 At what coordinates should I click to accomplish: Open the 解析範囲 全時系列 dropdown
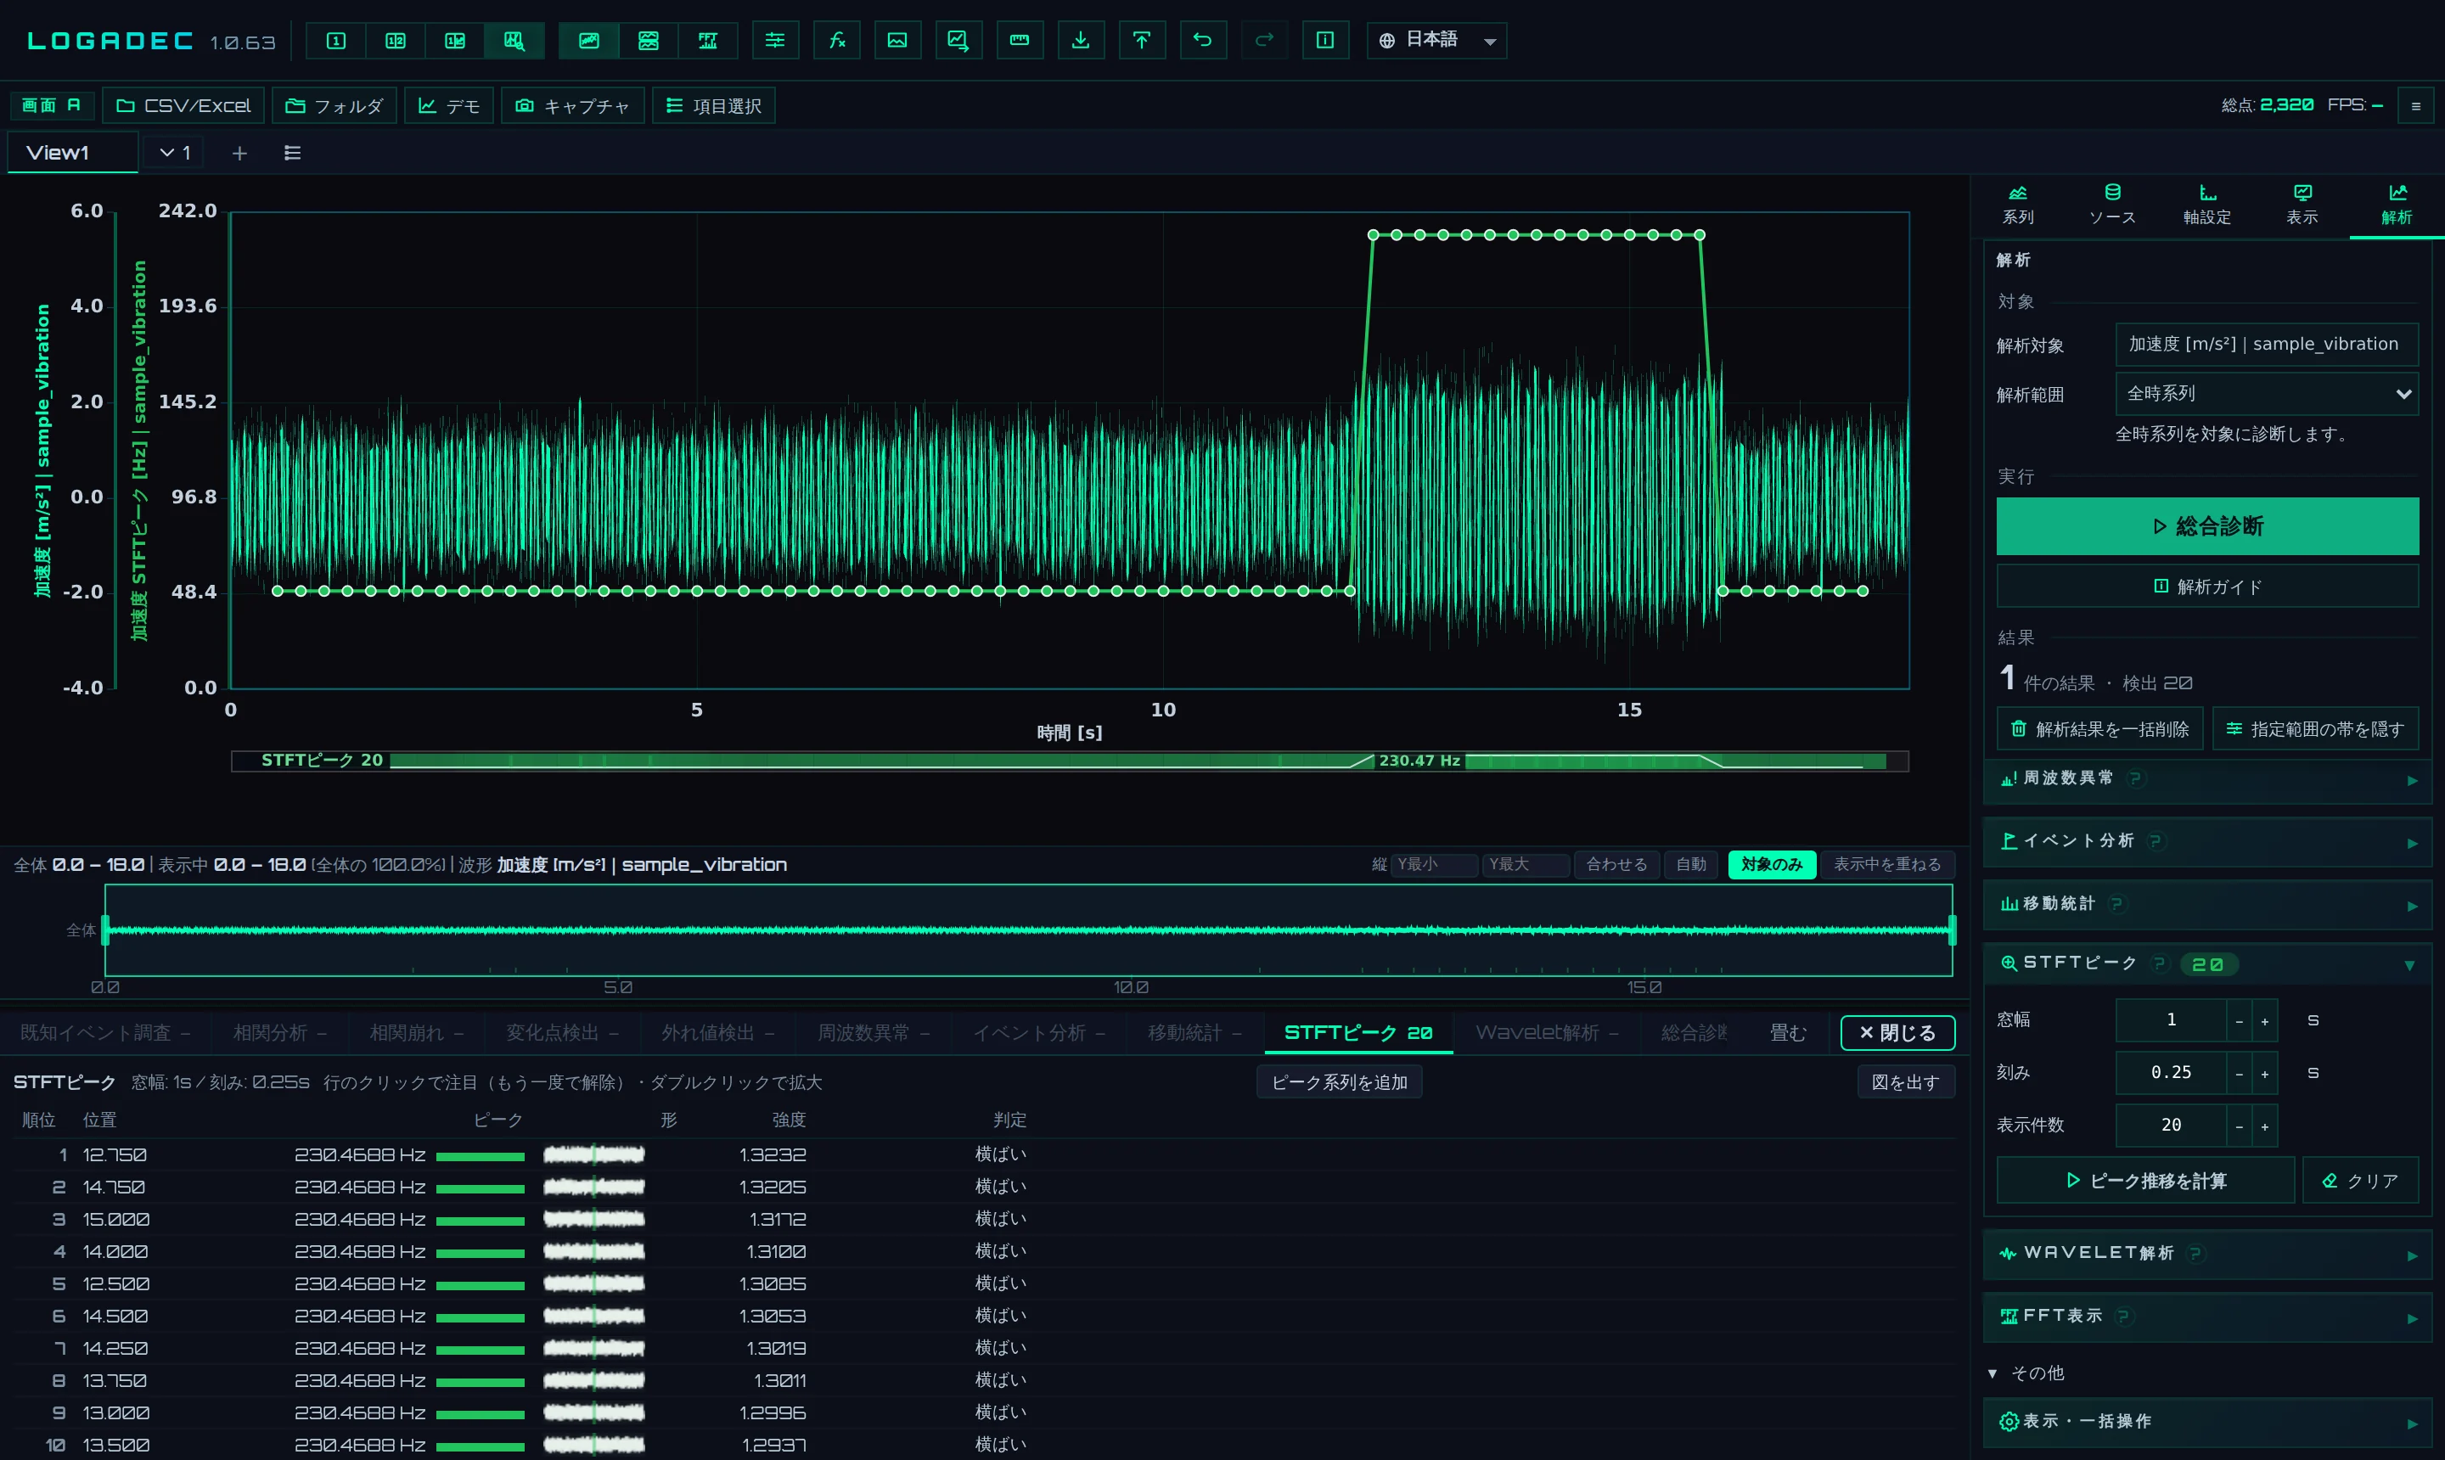coord(2267,394)
